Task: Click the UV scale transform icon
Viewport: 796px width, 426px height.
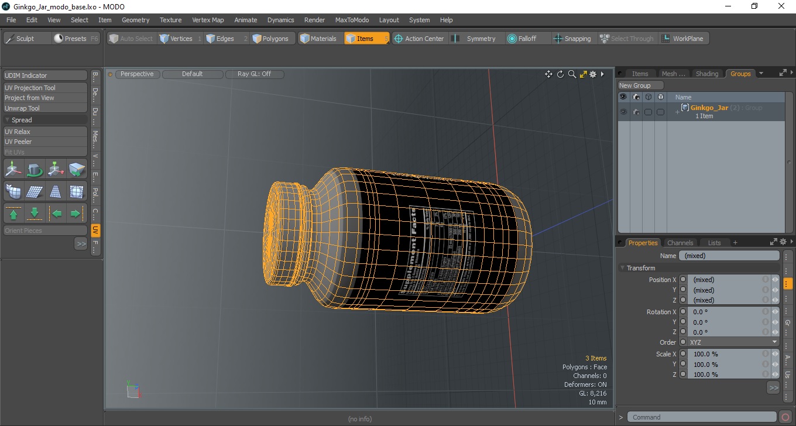Action: [56, 169]
